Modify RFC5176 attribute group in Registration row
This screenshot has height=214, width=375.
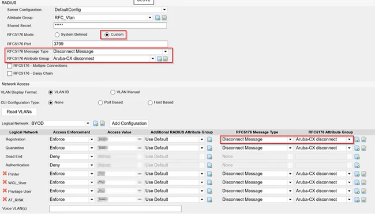364,140
